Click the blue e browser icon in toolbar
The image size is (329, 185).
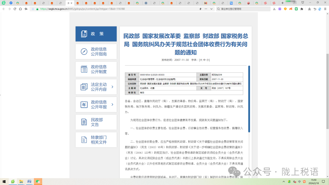click(320, 9)
